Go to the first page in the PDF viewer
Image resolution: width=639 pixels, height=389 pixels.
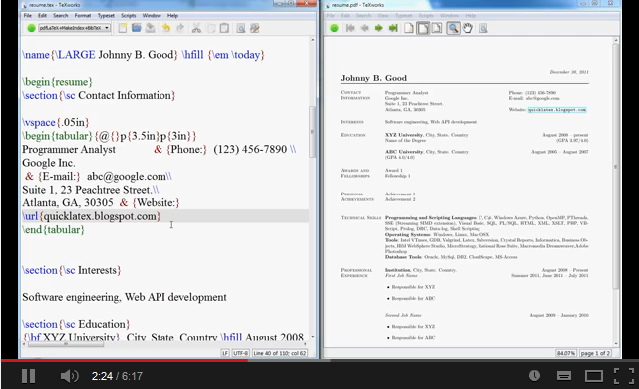pos(350,28)
